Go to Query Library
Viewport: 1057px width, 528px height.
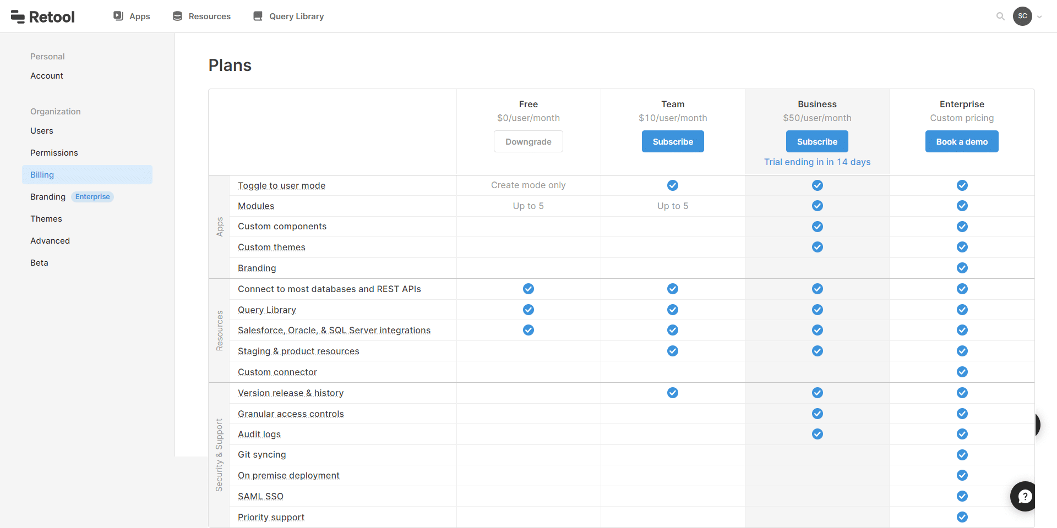click(x=296, y=16)
